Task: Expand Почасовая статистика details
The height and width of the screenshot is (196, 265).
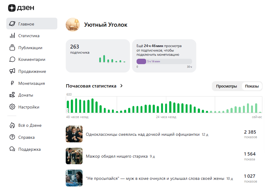Action: pos(93,86)
